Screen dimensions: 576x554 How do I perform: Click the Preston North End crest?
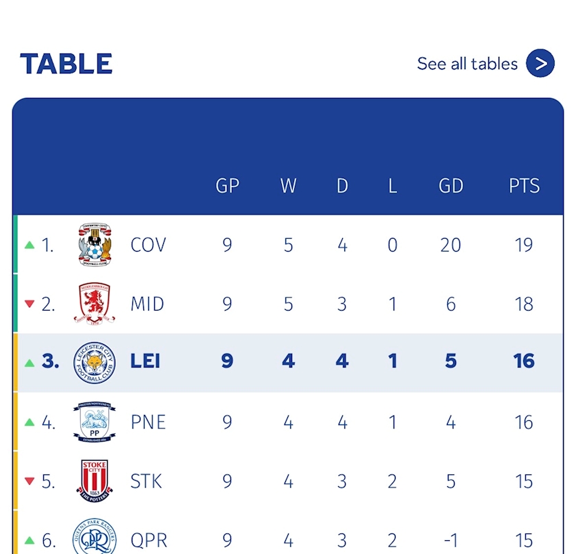click(95, 422)
